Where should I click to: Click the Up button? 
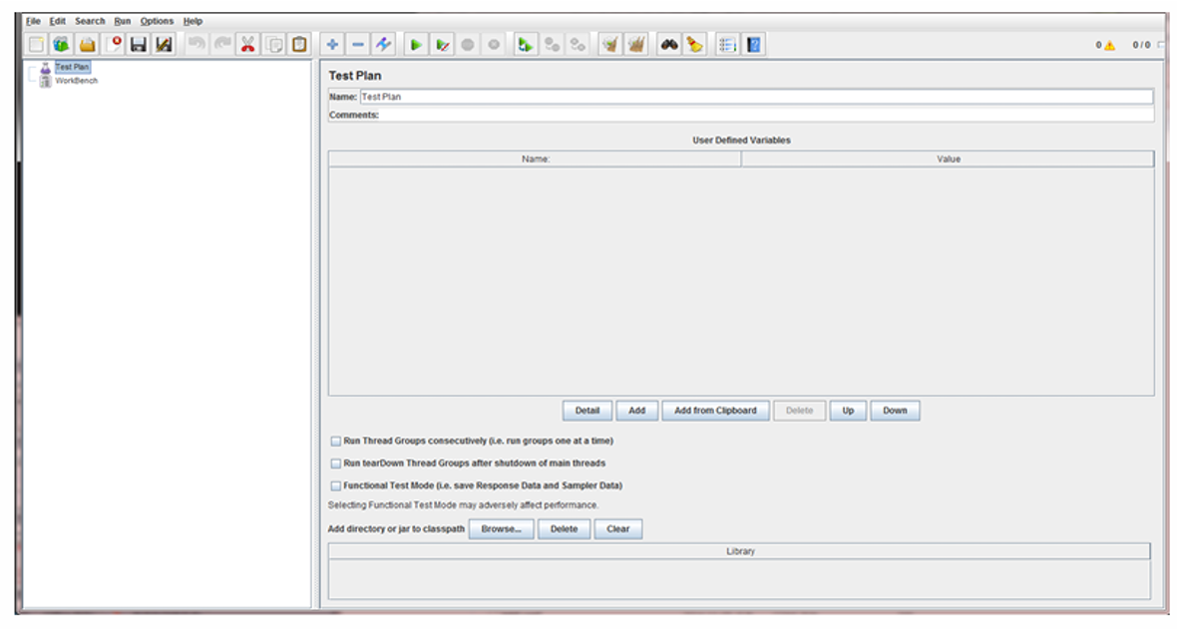coord(848,411)
